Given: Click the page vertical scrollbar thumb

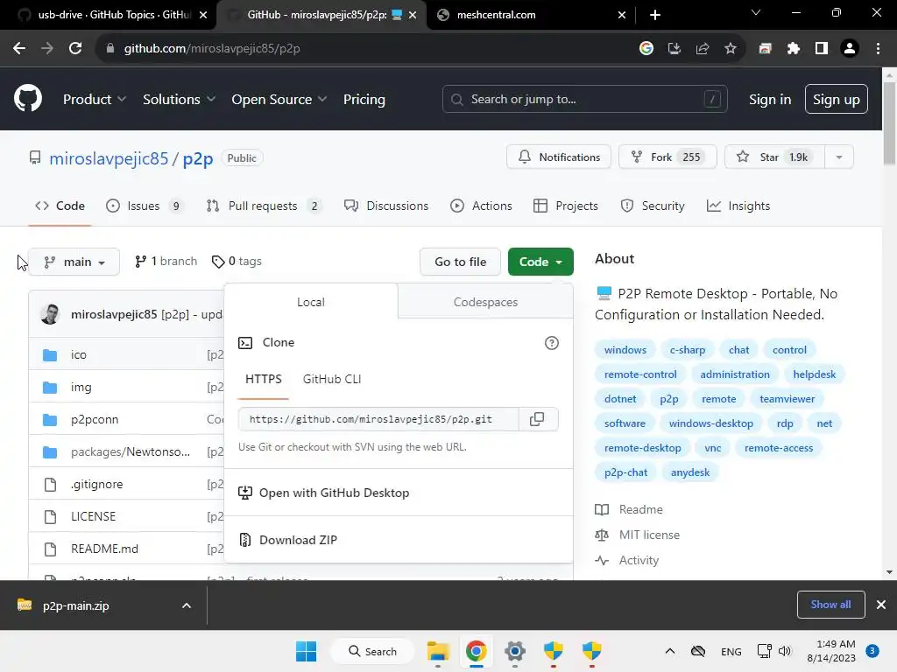Looking at the screenshot, I should coord(889,124).
